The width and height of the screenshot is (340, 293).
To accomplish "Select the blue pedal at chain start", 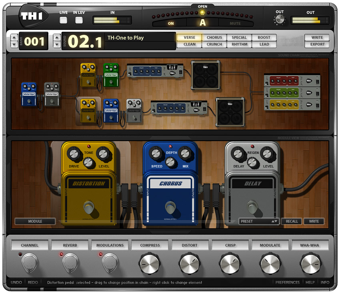I will click(x=29, y=94).
